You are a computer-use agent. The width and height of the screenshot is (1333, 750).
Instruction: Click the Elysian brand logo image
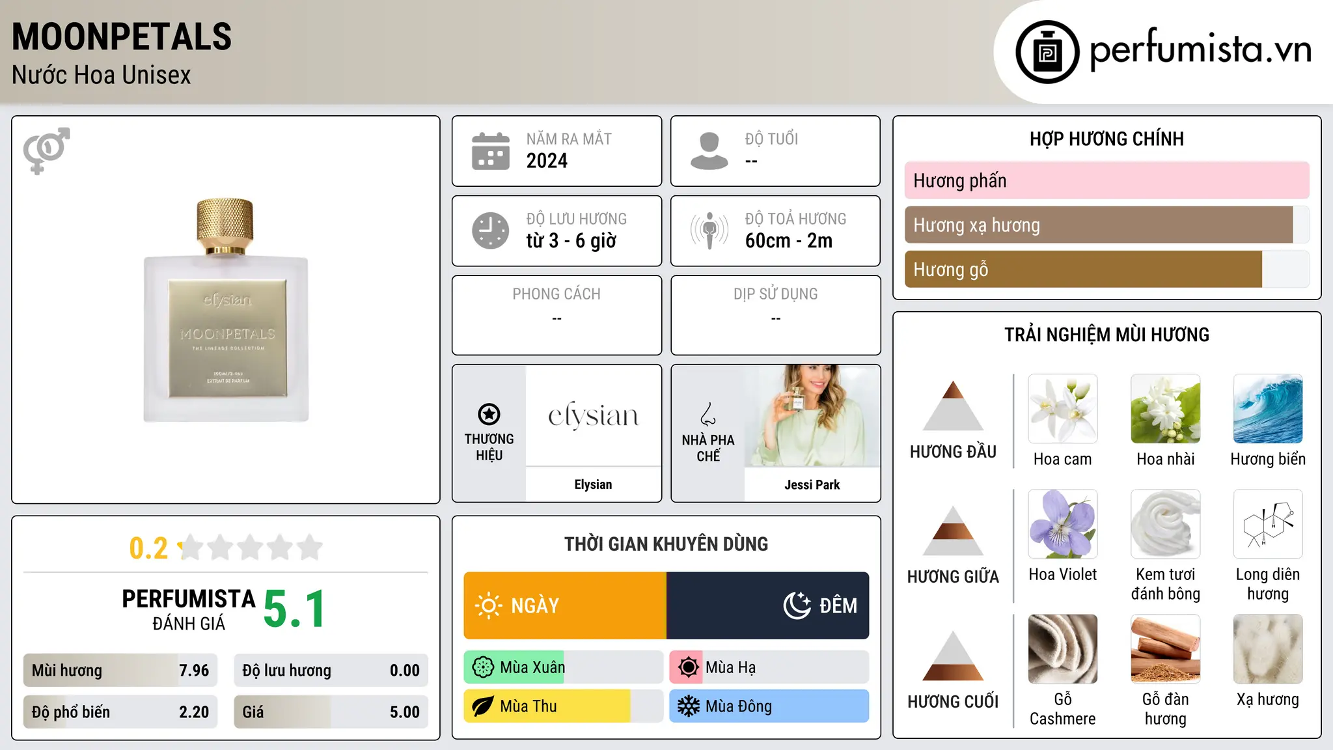[x=594, y=415]
